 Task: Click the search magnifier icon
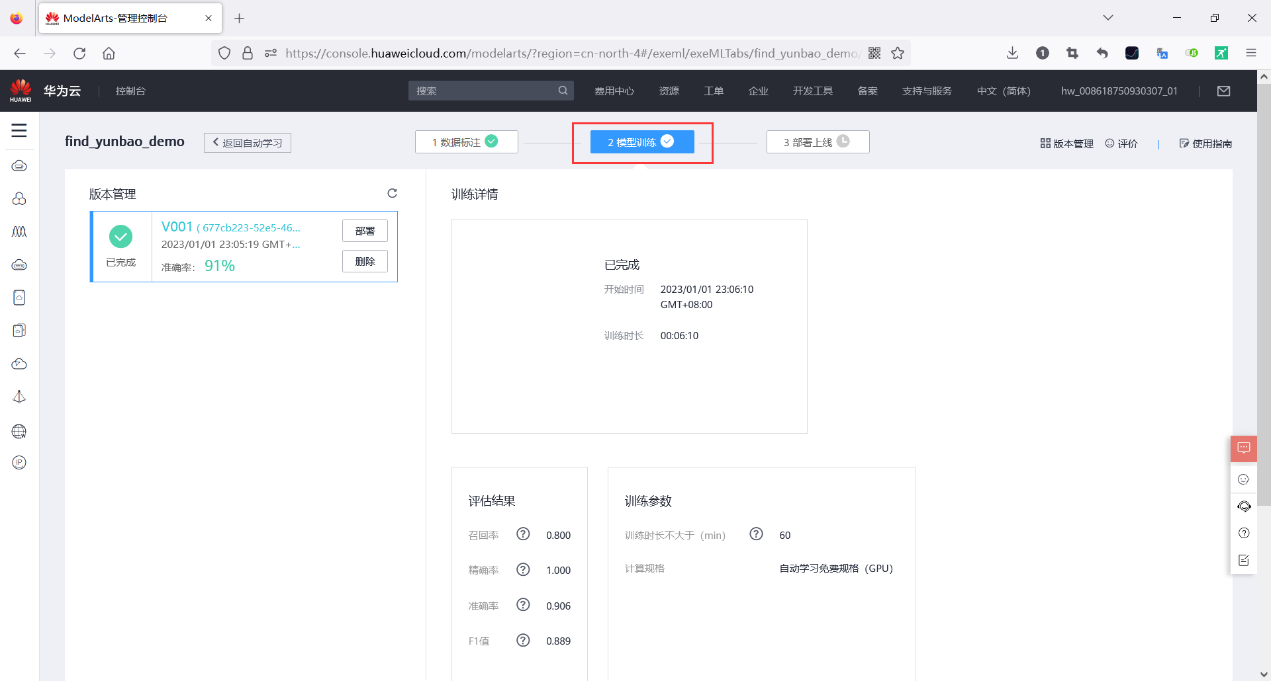(x=563, y=91)
